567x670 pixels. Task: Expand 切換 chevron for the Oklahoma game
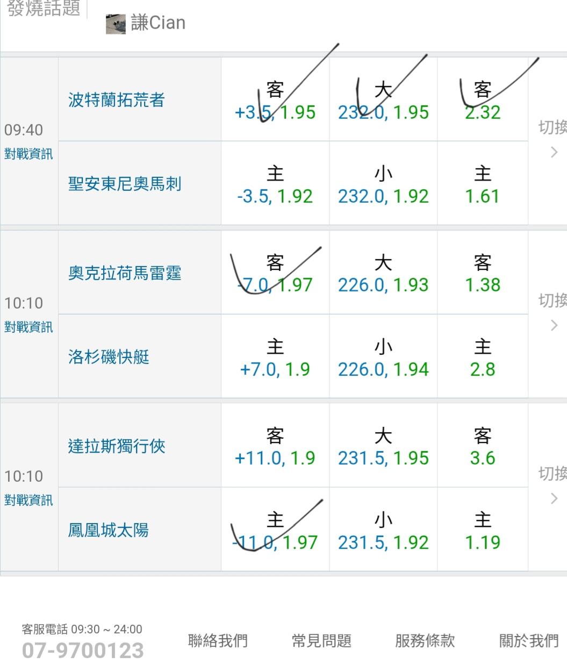pos(554,325)
